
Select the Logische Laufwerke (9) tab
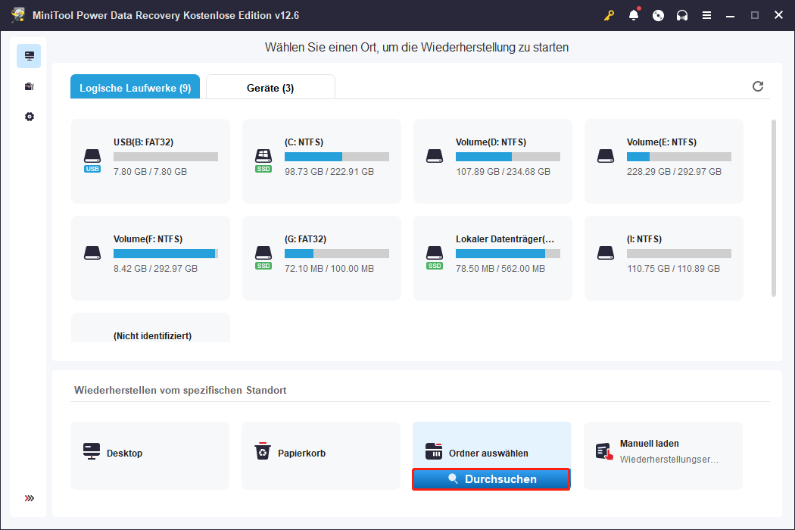tap(135, 88)
